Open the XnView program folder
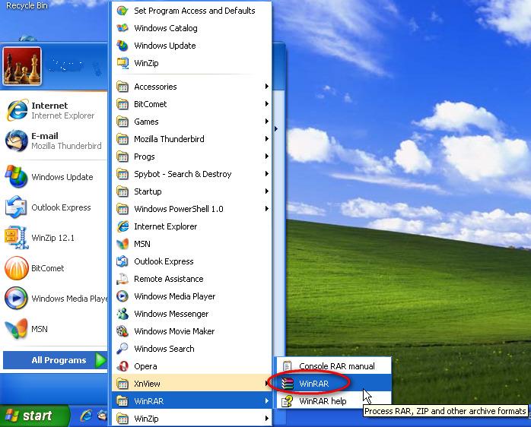Viewport: 531px width, 427px height. 192,384
